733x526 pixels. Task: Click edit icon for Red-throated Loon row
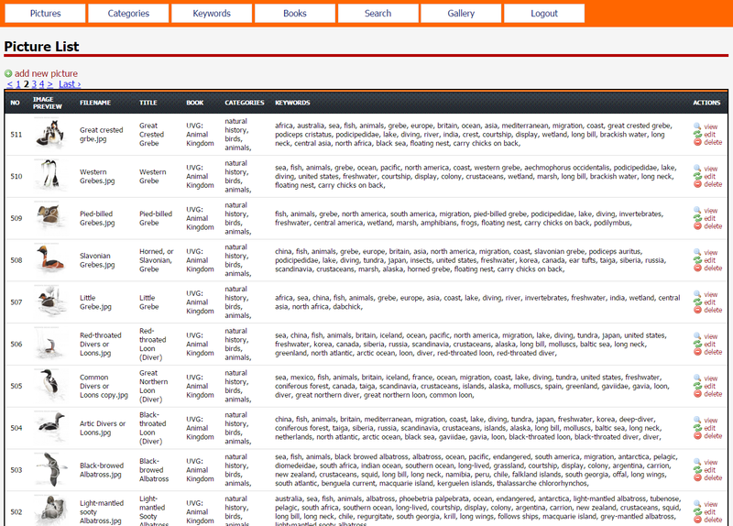[x=697, y=345]
